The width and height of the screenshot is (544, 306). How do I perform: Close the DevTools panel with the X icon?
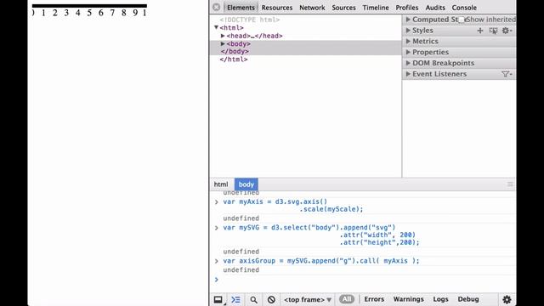coord(217,8)
